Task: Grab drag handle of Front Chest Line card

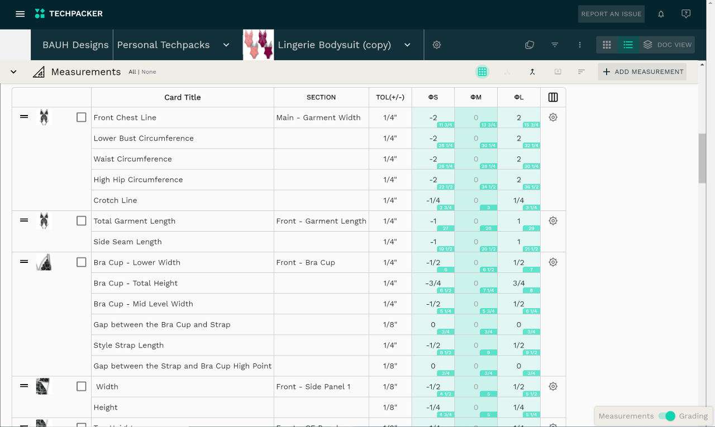Action: tap(24, 117)
